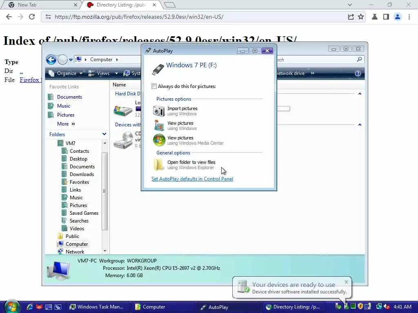Click the folder tree scroll-up arrow

pos(105,143)
